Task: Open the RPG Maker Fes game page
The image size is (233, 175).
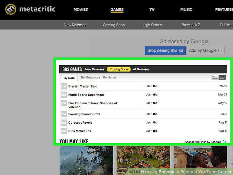Action: click(79, 131)
